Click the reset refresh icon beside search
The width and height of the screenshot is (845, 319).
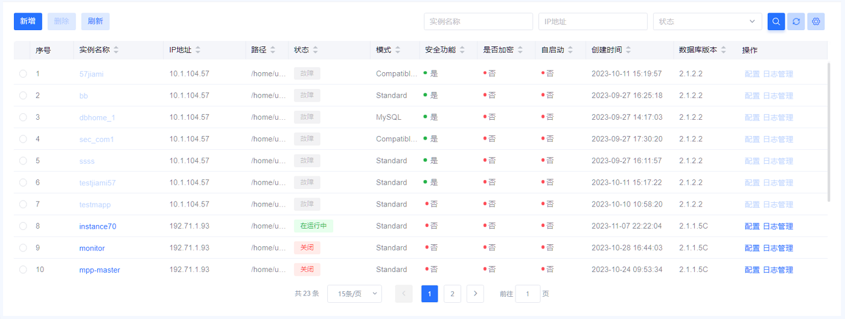(796, 22)
